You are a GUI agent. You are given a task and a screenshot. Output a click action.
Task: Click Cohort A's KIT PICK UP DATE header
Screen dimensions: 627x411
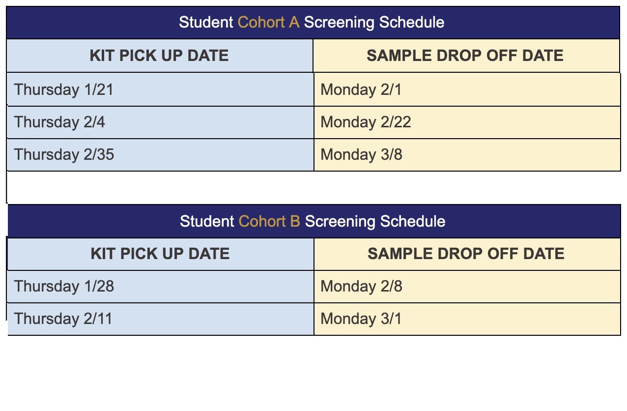pyautogui.click(x=159, y=56)
